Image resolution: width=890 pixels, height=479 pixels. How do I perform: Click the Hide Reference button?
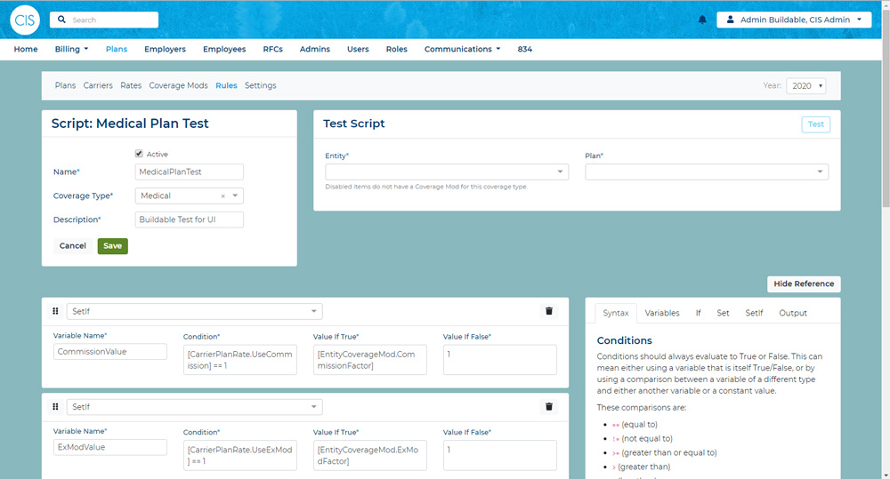[x=803, y=284]
